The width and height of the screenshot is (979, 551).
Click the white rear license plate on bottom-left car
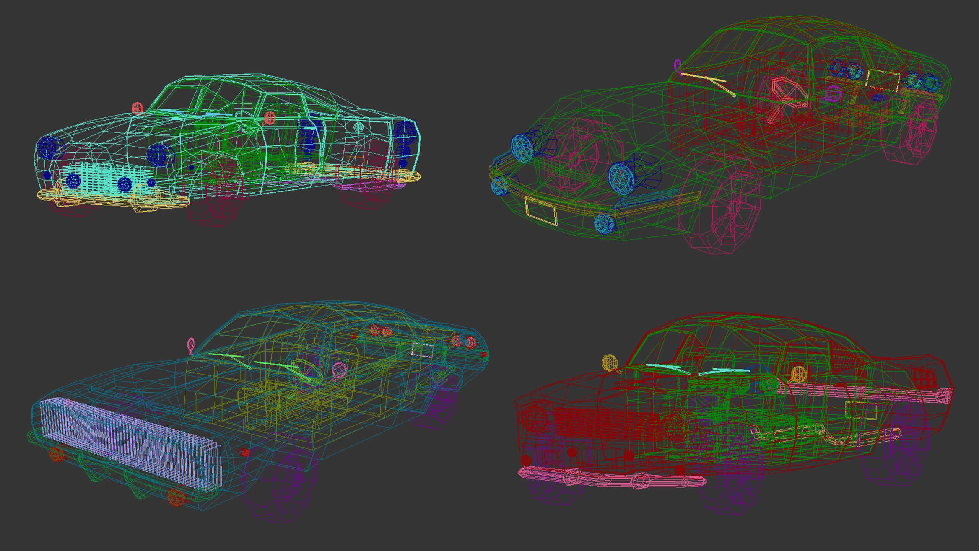click(x=422, y=350)
